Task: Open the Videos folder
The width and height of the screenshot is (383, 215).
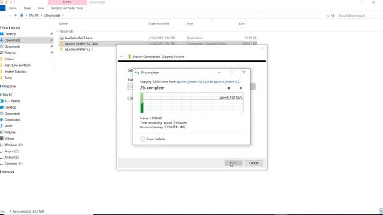Action: (x=10, y=139)
